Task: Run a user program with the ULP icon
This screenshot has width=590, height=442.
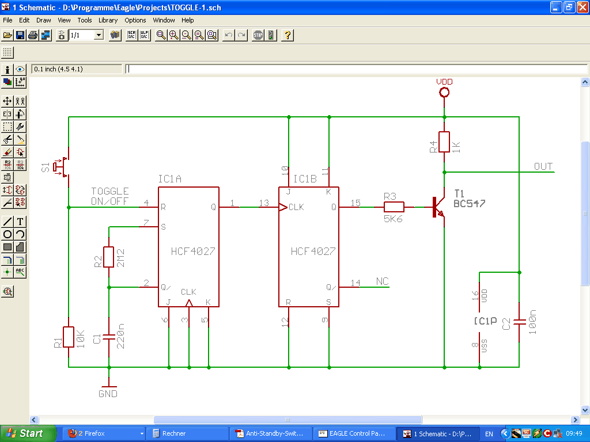Action: click(x=144, y=35)
